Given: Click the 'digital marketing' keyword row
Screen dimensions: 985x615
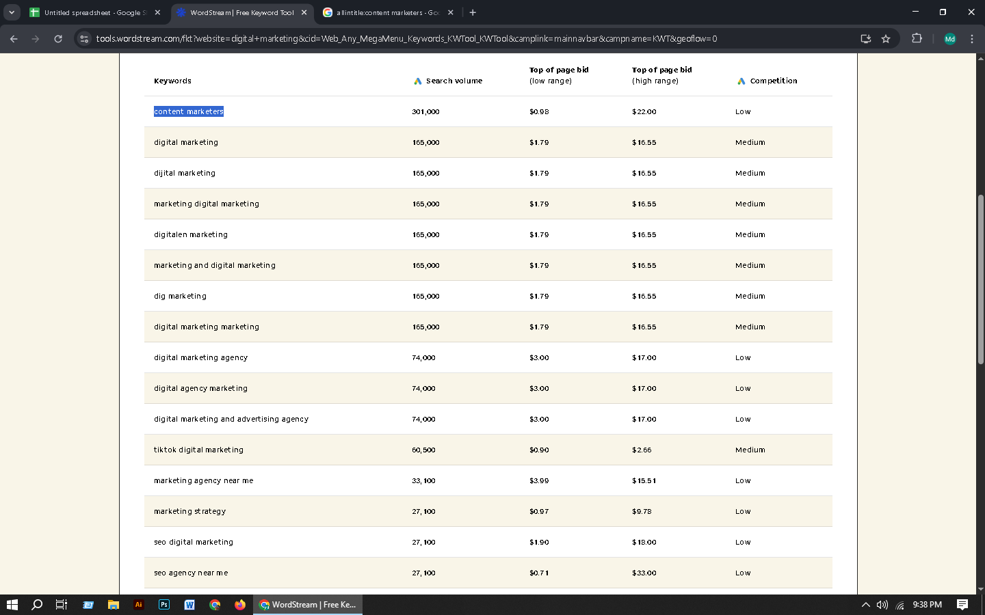Looking at the screenshot, I should tap(488, 142).
